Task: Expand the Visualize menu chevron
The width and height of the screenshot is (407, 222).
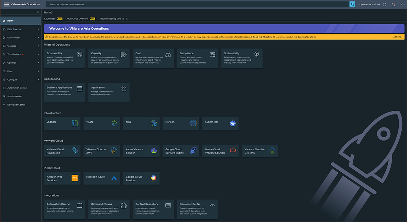Action: [38, 46]
